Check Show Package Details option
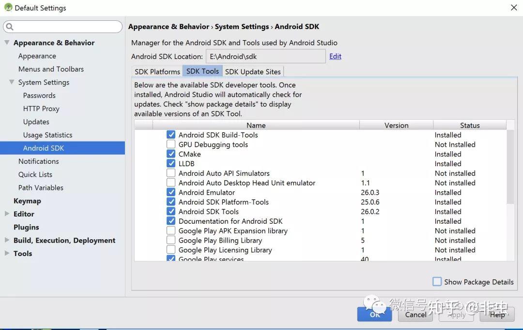 click(x=437, y=282)
